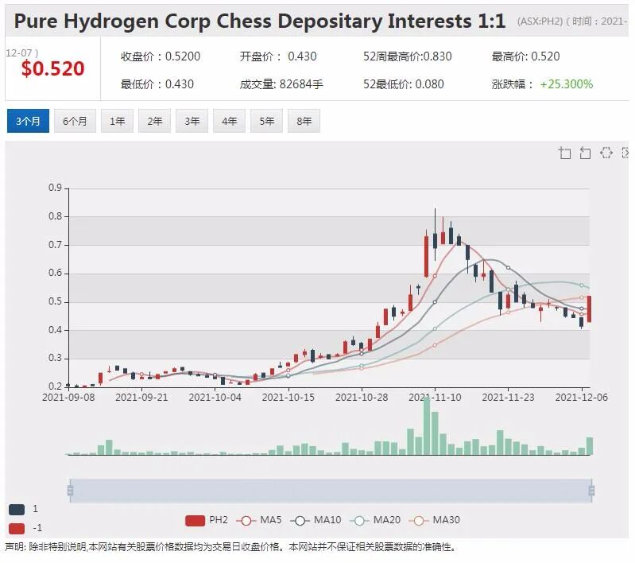Switch chart to the 4年 tab
The width and height of the screenshot is (635, 563).
pos(229,121)
